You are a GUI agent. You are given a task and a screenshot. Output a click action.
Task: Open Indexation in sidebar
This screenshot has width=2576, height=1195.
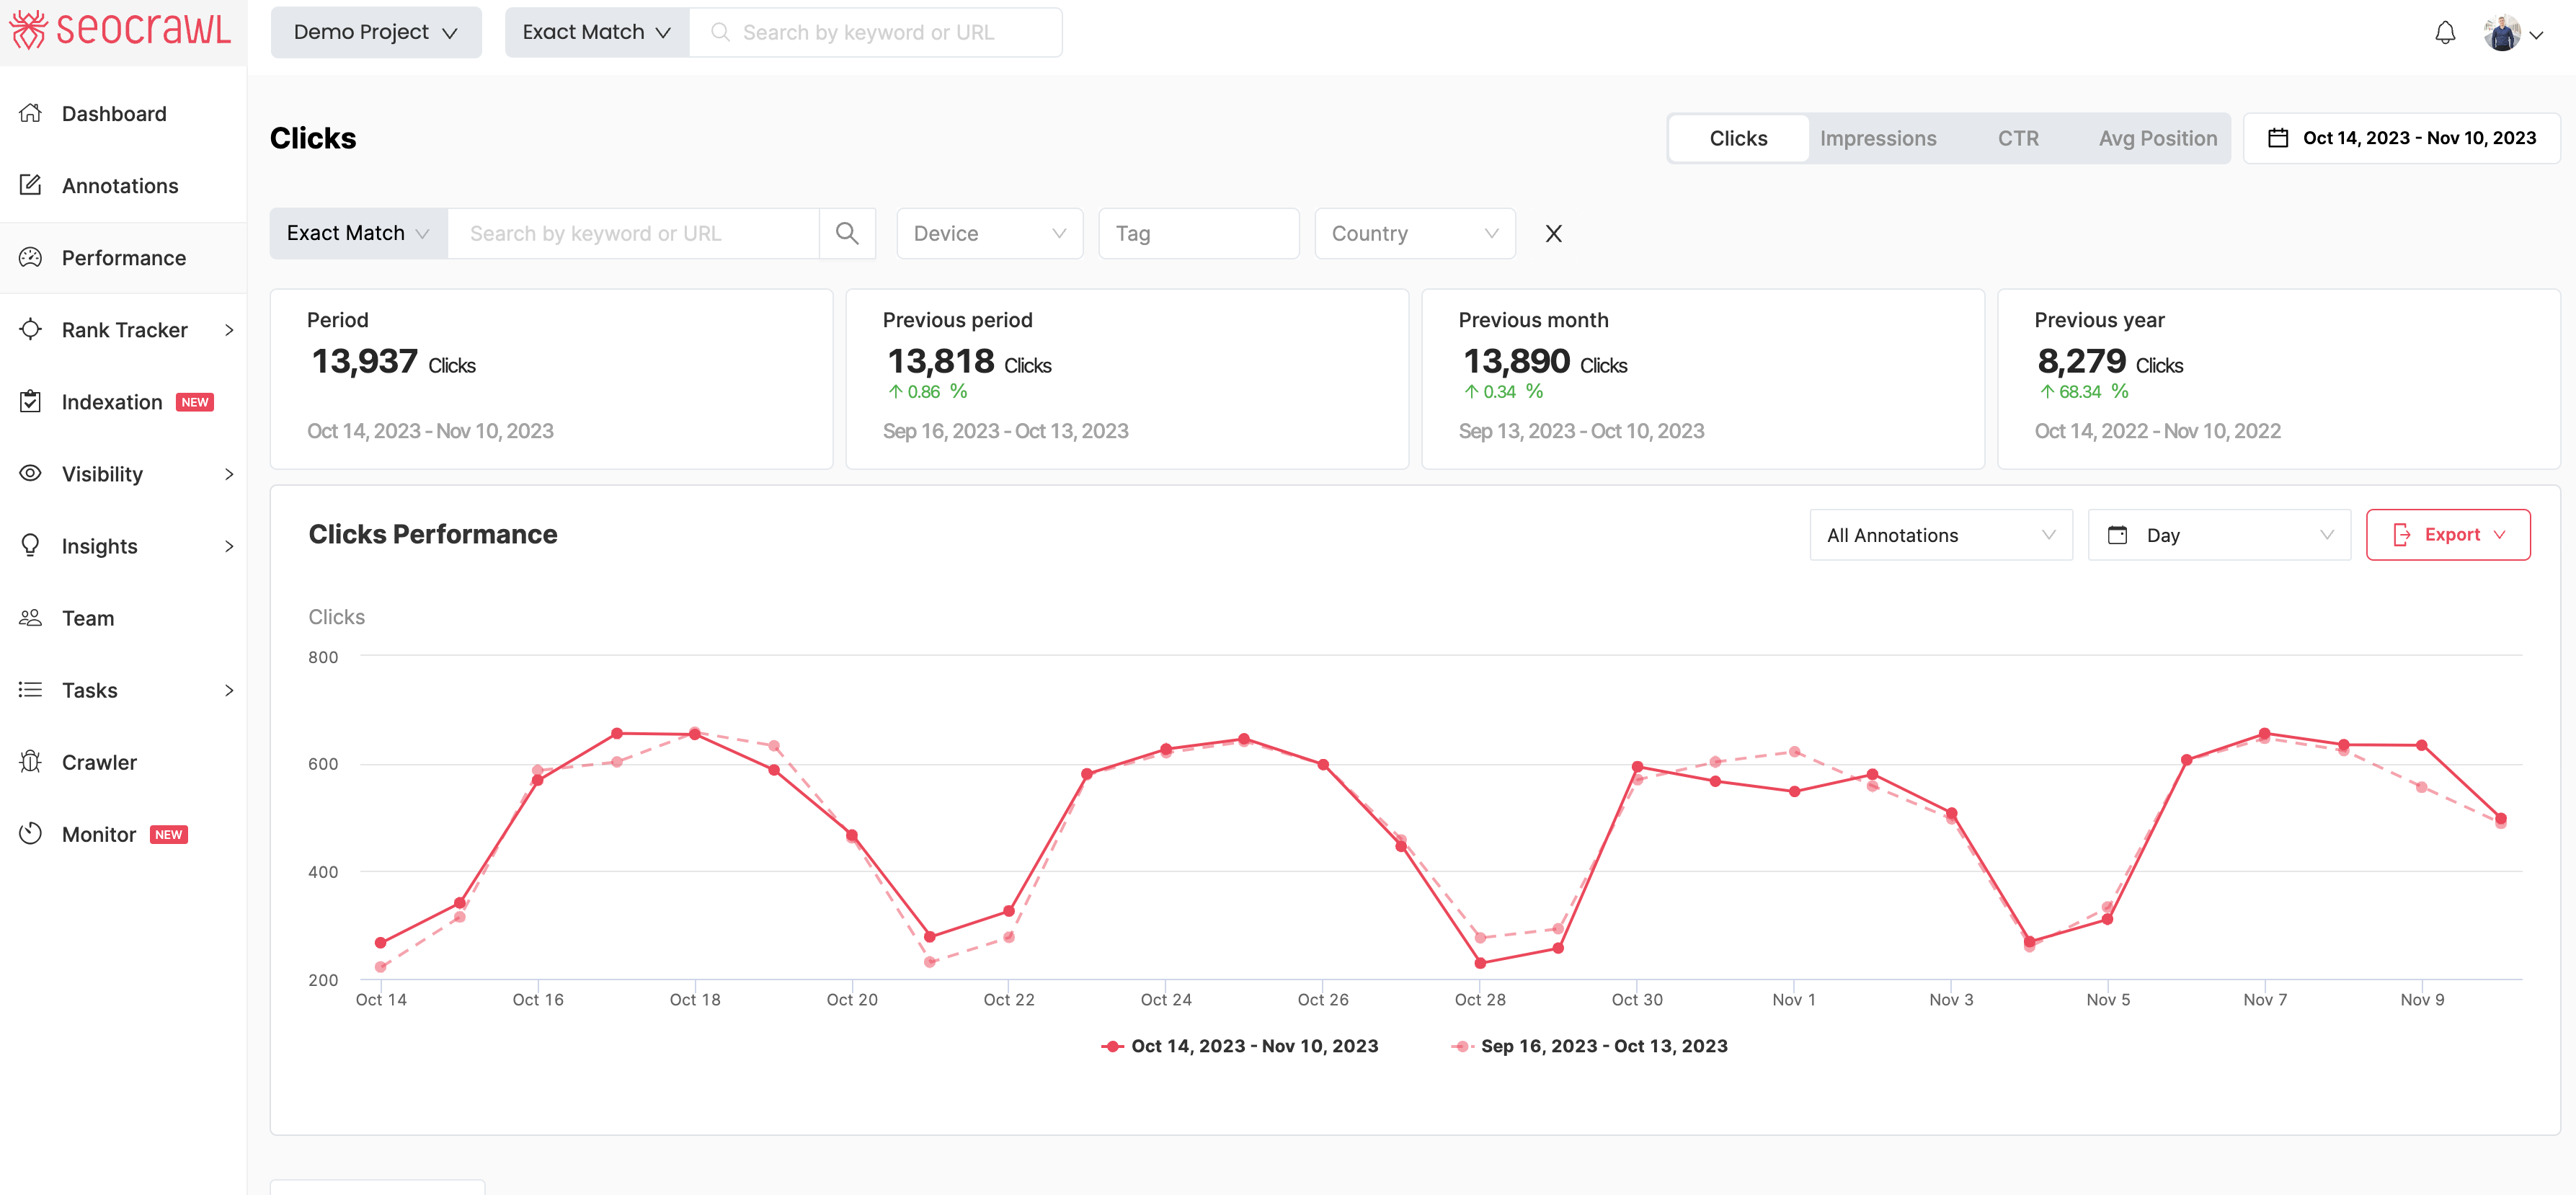[x=123, y=401]
